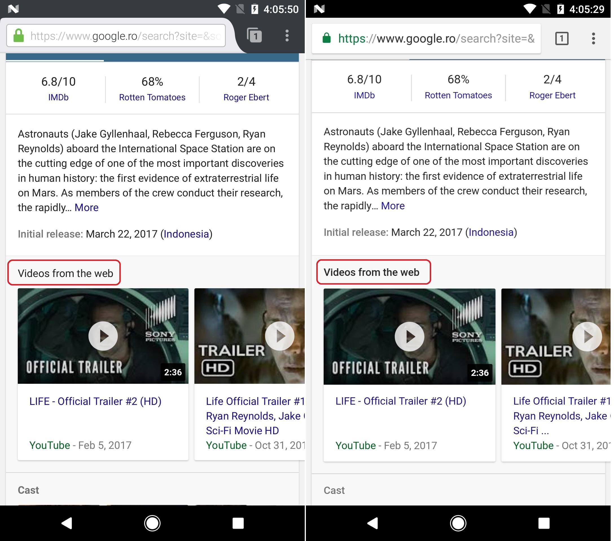Tap 'Videos from the web' heading, left phone
The image size is (614, 541).
[x=65, y=273]
